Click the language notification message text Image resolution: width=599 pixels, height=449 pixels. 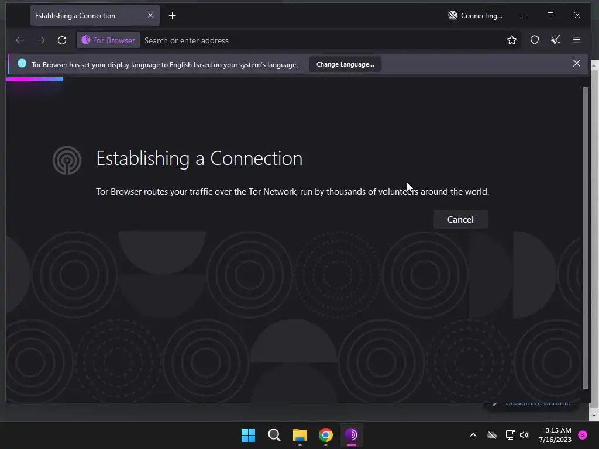[164, 64]
